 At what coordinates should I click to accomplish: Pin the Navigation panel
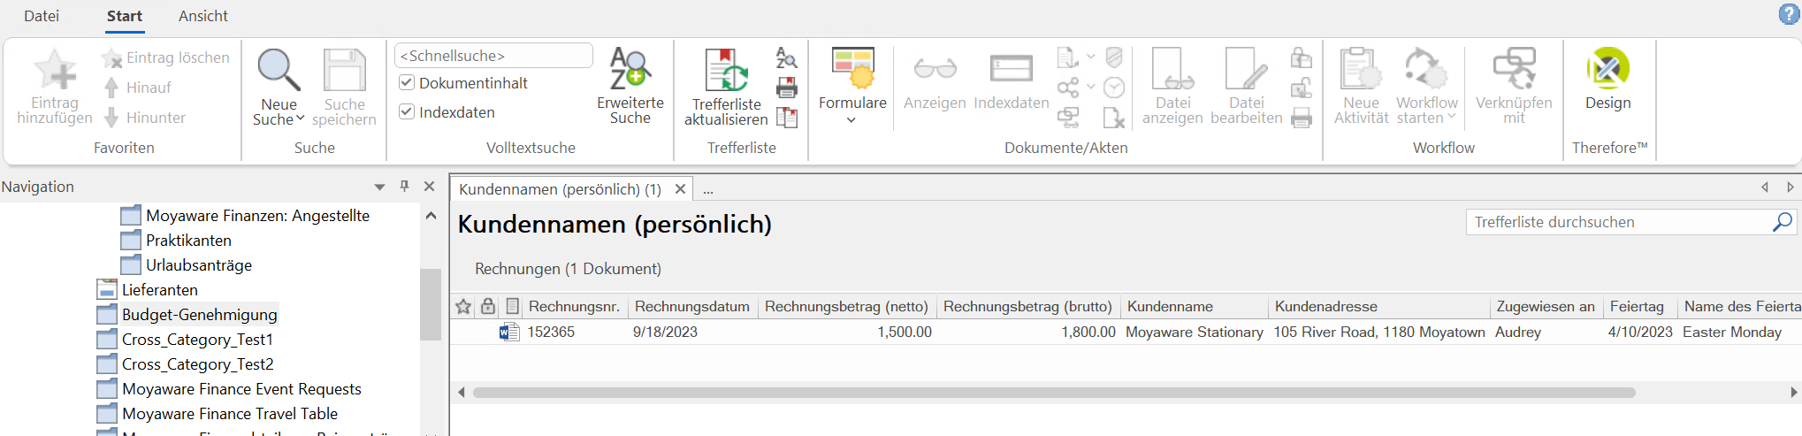click(404, 186)
